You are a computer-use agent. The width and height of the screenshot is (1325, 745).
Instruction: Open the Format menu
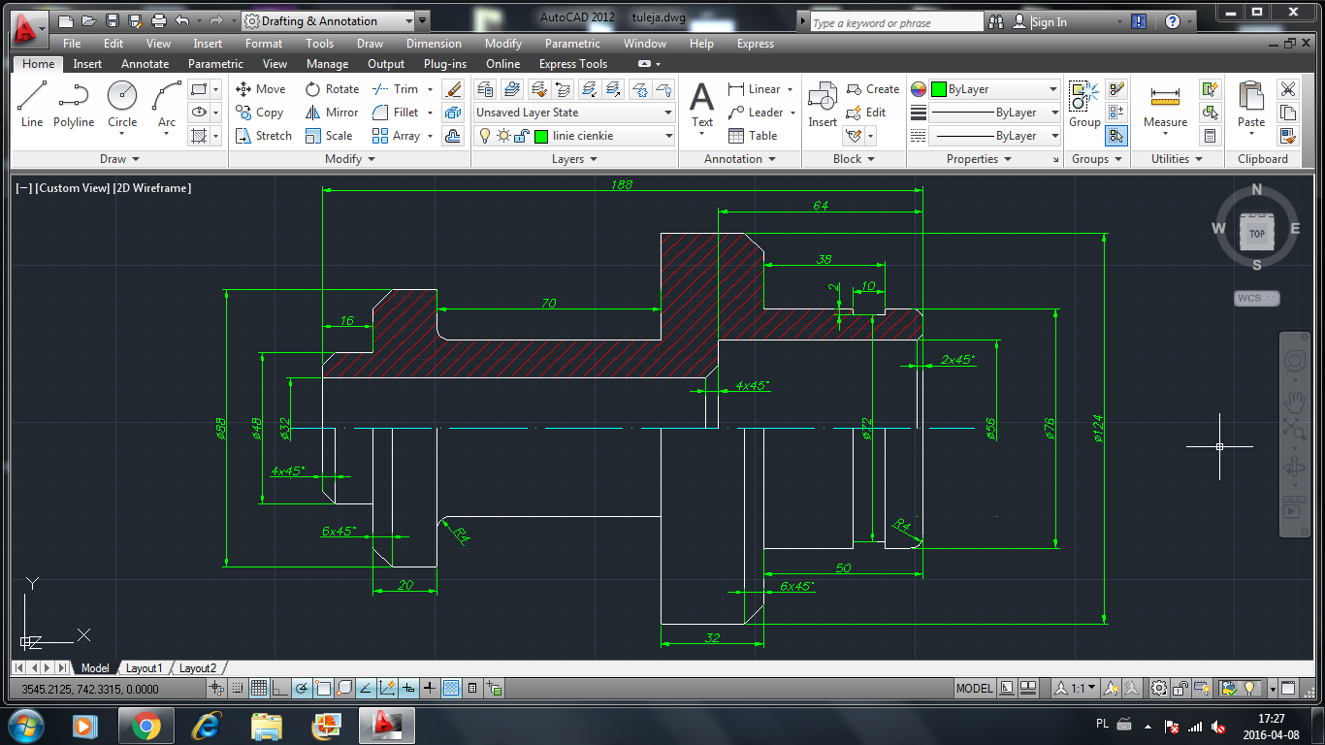click(264, 44)
